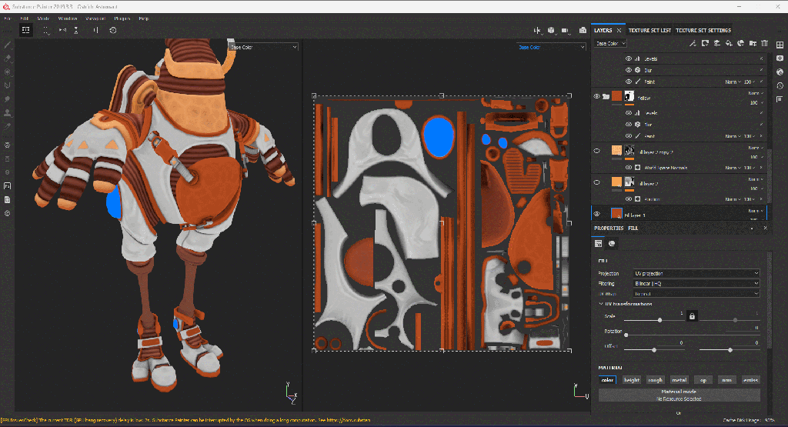Click the first Scale slider handle
The width and height of the screenshot is (788, 427).
click(659, 320)
